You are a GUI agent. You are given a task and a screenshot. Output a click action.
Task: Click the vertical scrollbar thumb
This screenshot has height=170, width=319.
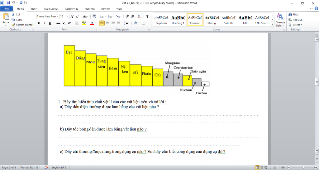point(317,82)
